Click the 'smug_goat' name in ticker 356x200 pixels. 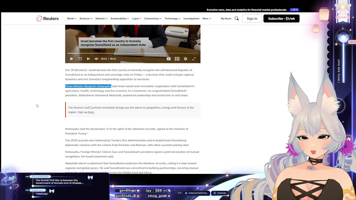[x=157, y=196]
